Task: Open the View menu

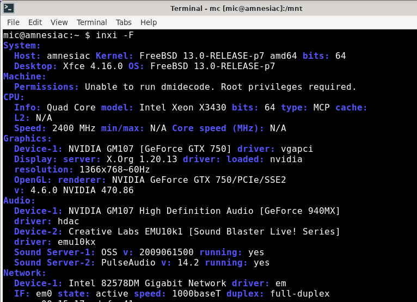Action: [x=59, y=22]
